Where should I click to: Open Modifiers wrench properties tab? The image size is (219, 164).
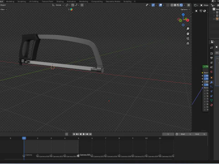212,82
